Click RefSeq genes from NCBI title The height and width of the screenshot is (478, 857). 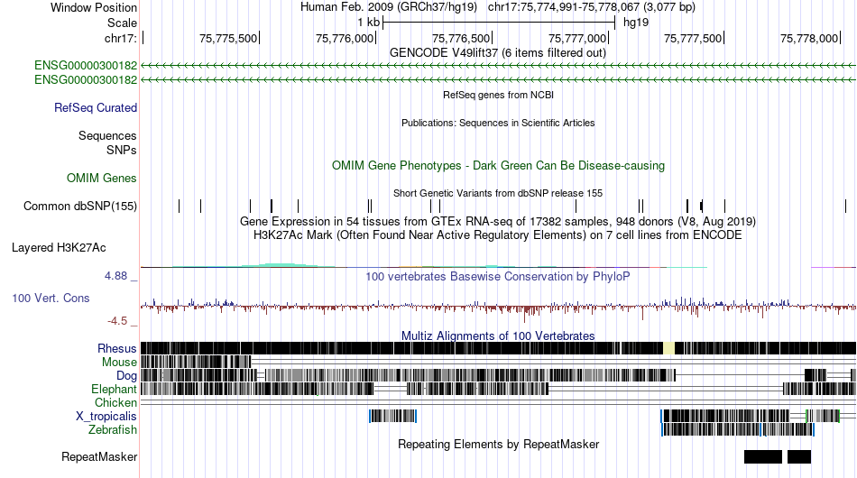[498, 95]
